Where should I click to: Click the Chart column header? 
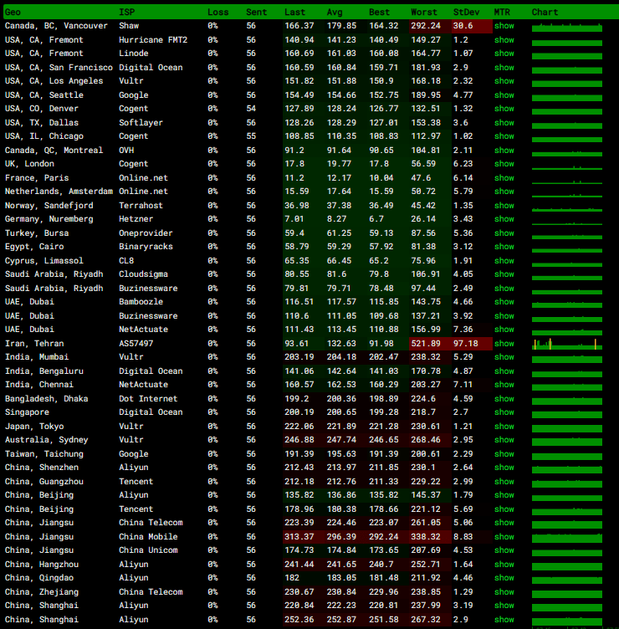545,12
